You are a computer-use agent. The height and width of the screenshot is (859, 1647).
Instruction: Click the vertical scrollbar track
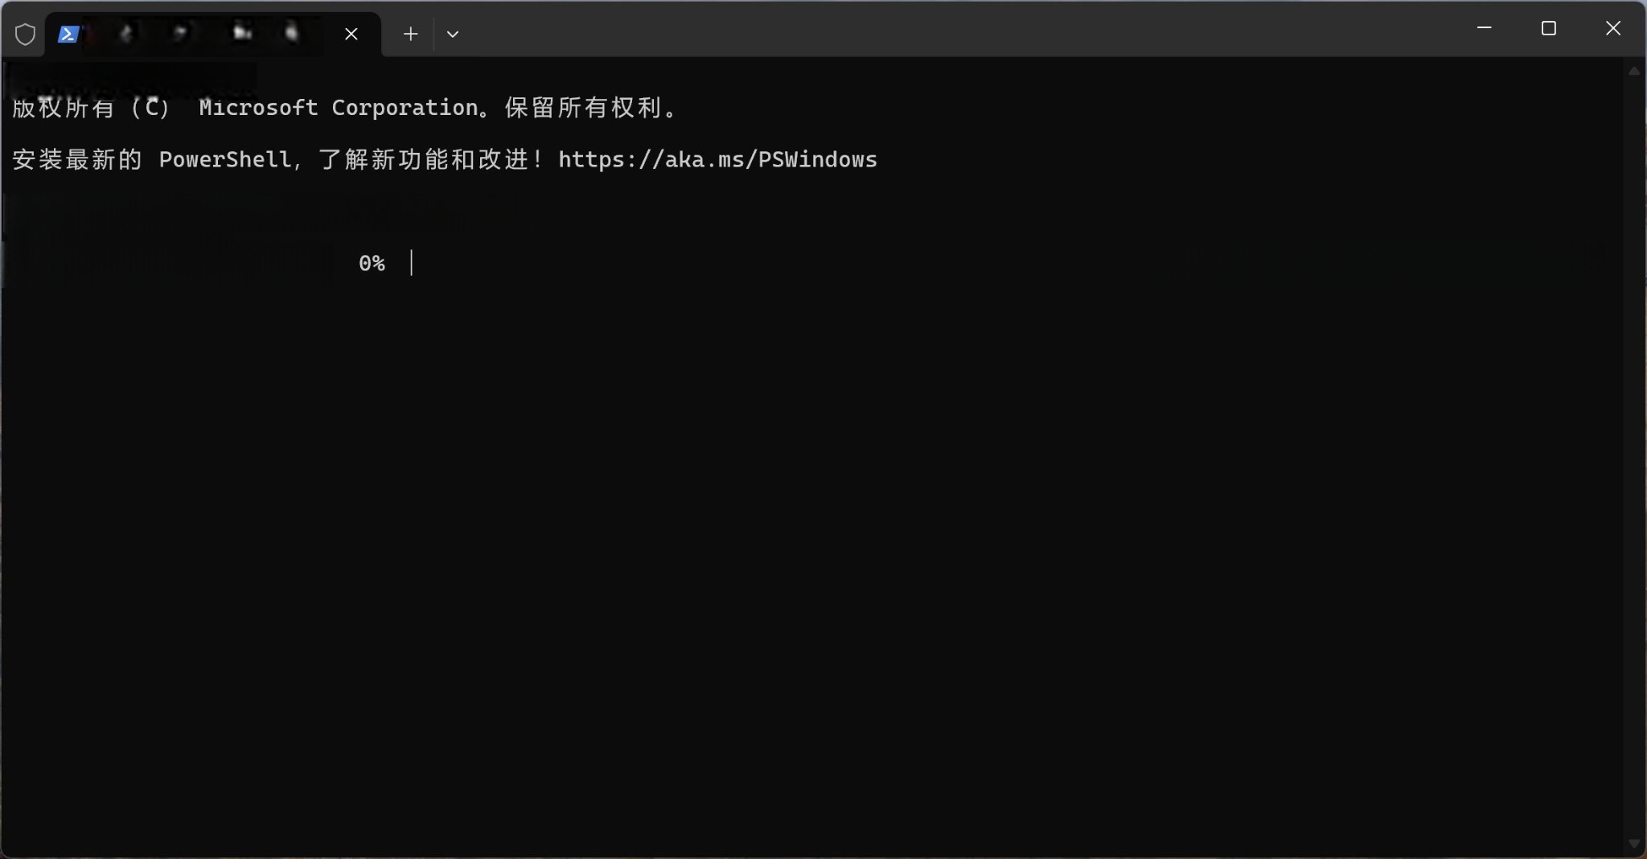click(x=1633, y=457)
